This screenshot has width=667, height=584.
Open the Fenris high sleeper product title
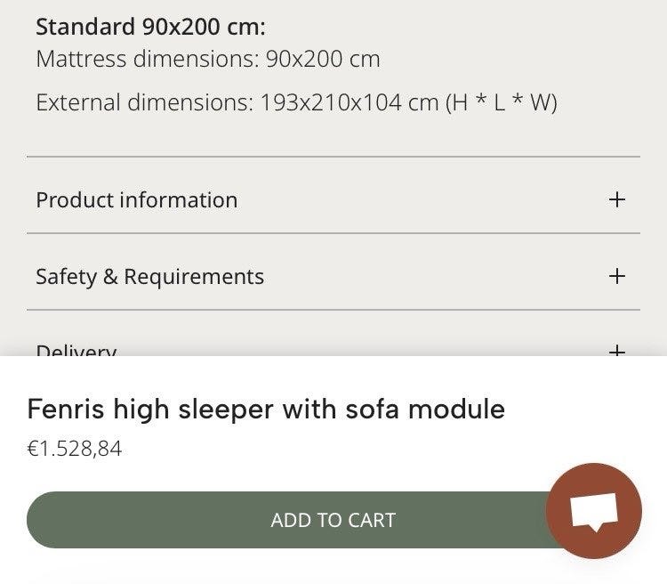pos(266,410)
